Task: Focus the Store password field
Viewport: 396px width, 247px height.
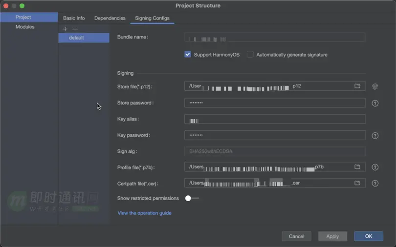Action: (x=275, y=103)
